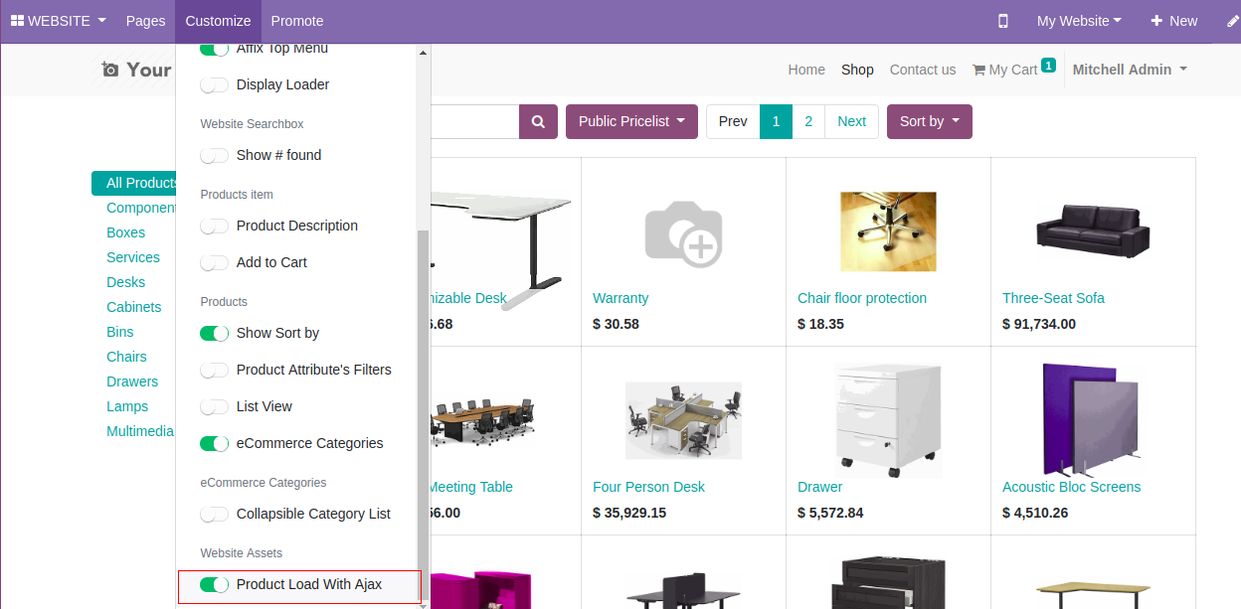Enable the Display Loader toggle
The height and width of the screenshot is (609, 1241).
pos(214,85)
